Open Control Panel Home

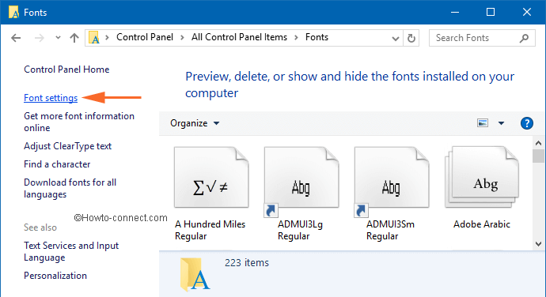click(66, 70)
